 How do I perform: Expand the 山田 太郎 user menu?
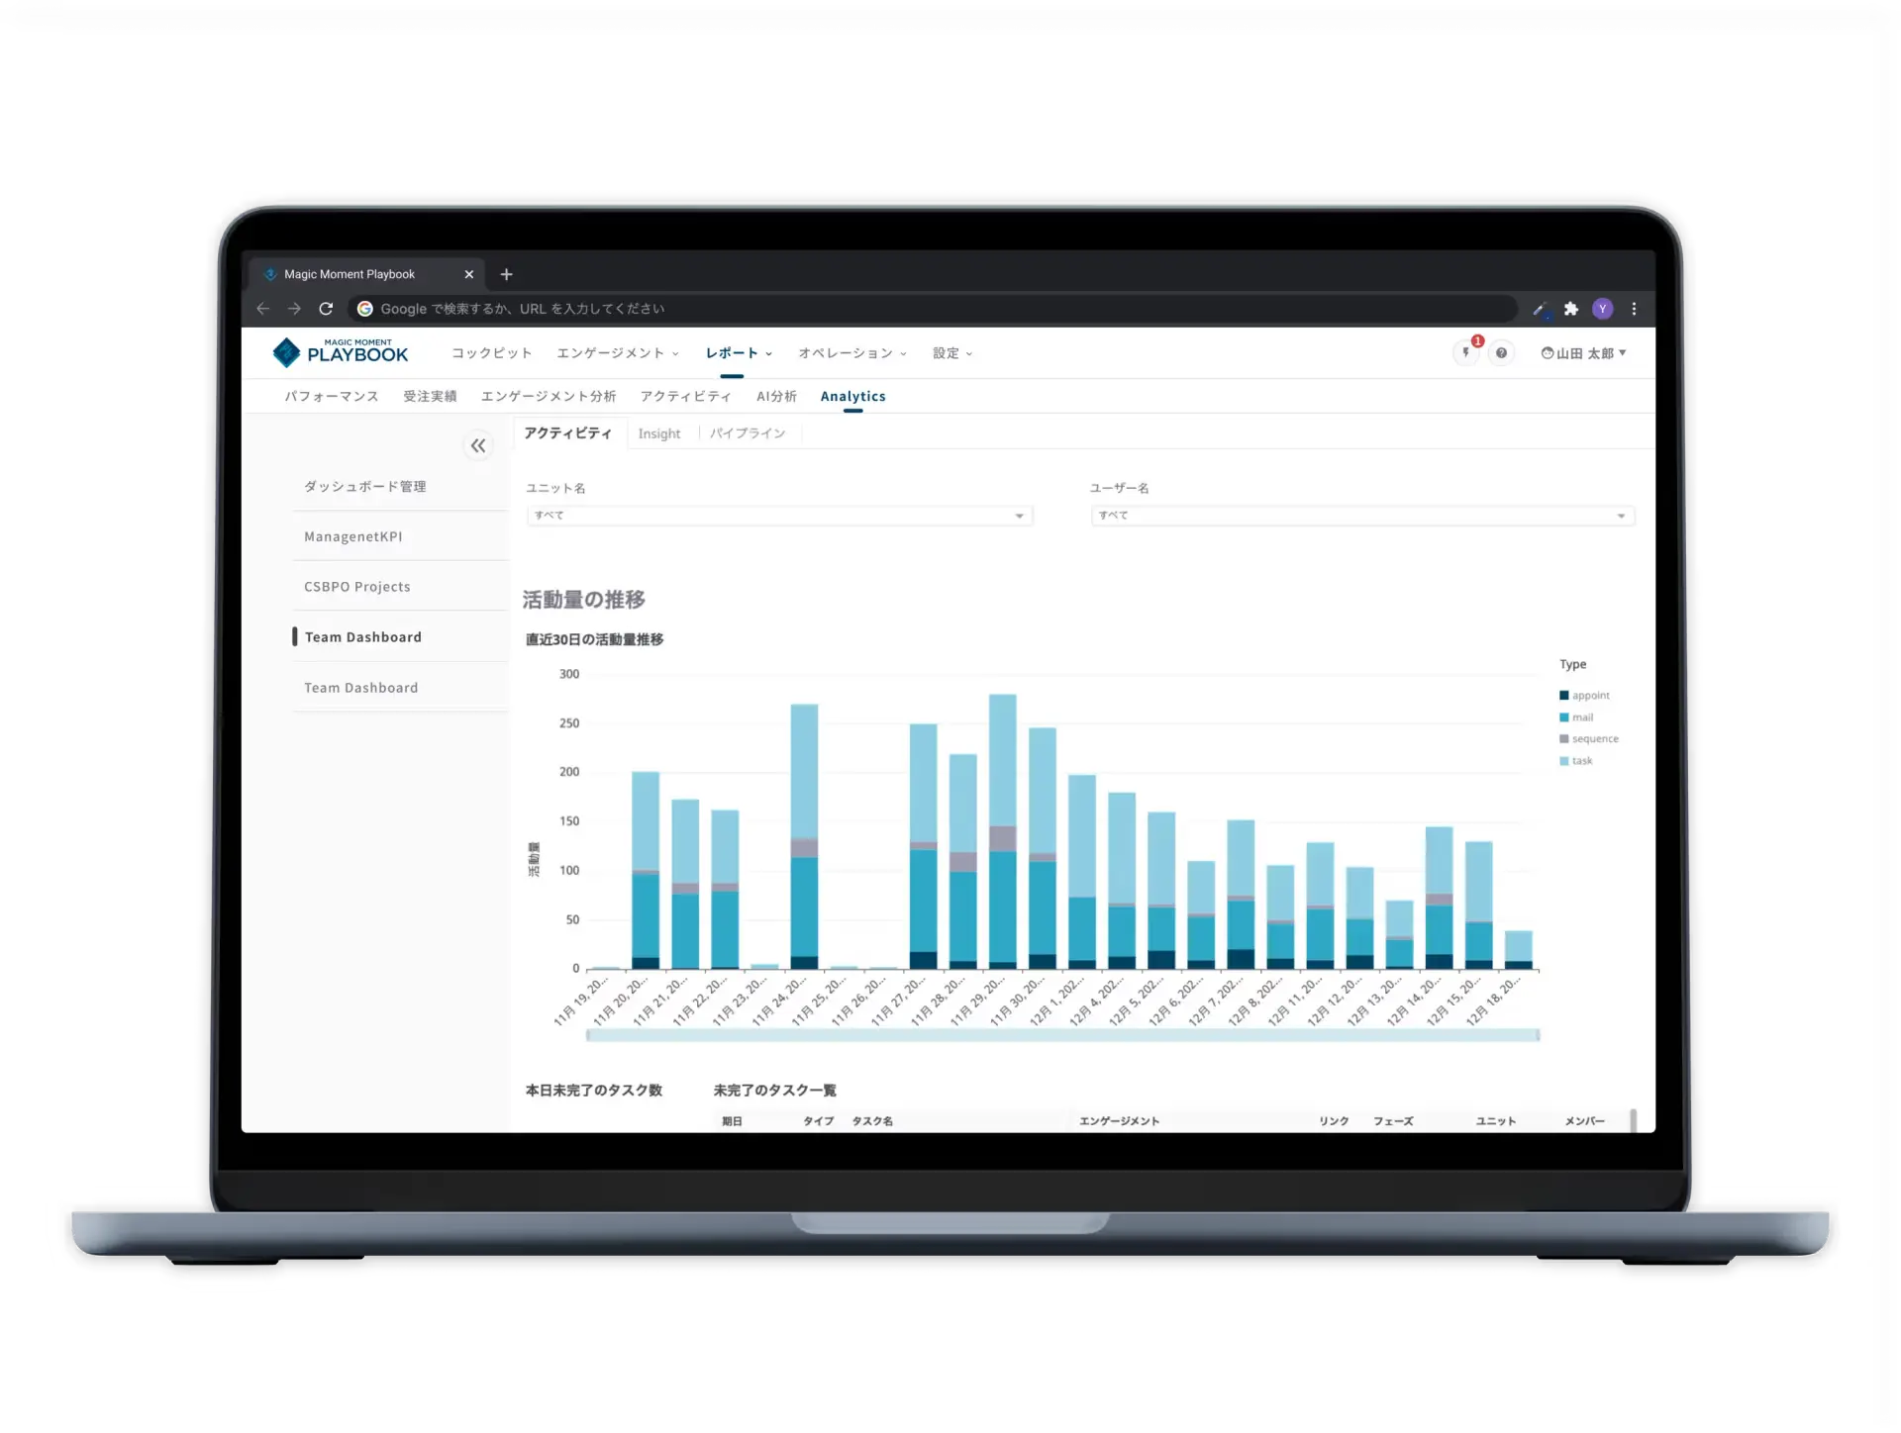pyautogui.click(x=1584, y=353)
